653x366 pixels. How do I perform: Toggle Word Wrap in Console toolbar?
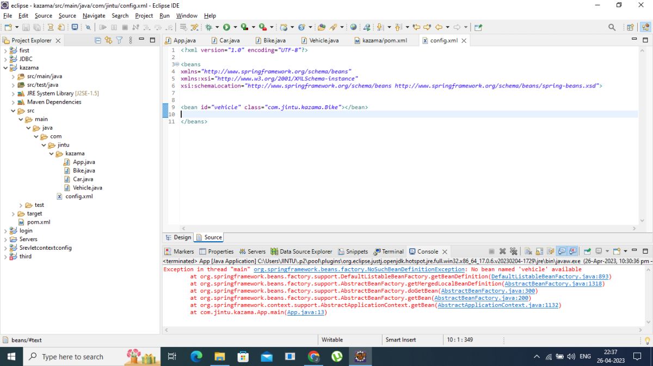(x=550, y=251)
